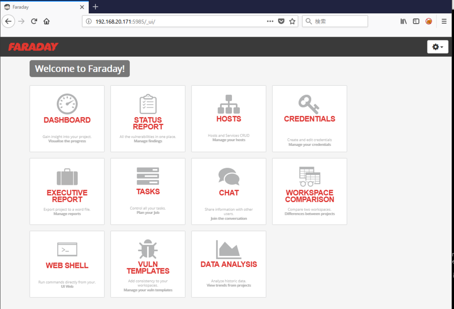Image resolution: width=454 pixels, height=309 pixels.
Task: Open the STATUS REPORT link
Action: [x=148, y=123]
